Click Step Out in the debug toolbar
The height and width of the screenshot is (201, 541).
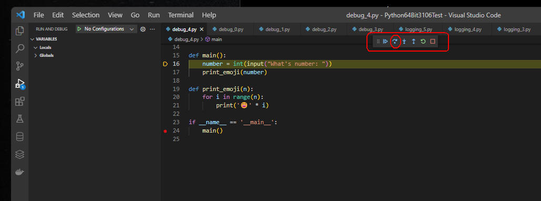pos(413,42)
